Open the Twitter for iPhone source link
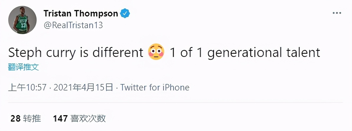352x131 pixels. (x=155, y=87)
